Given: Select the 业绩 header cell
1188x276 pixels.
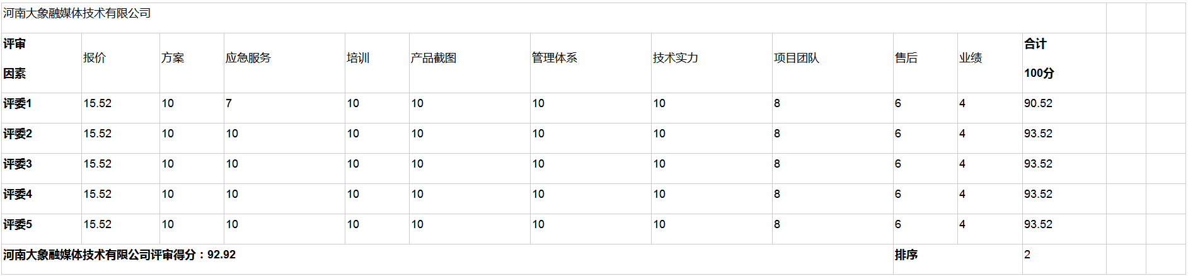Looking at the screenshot, I should tap(971, 58).
